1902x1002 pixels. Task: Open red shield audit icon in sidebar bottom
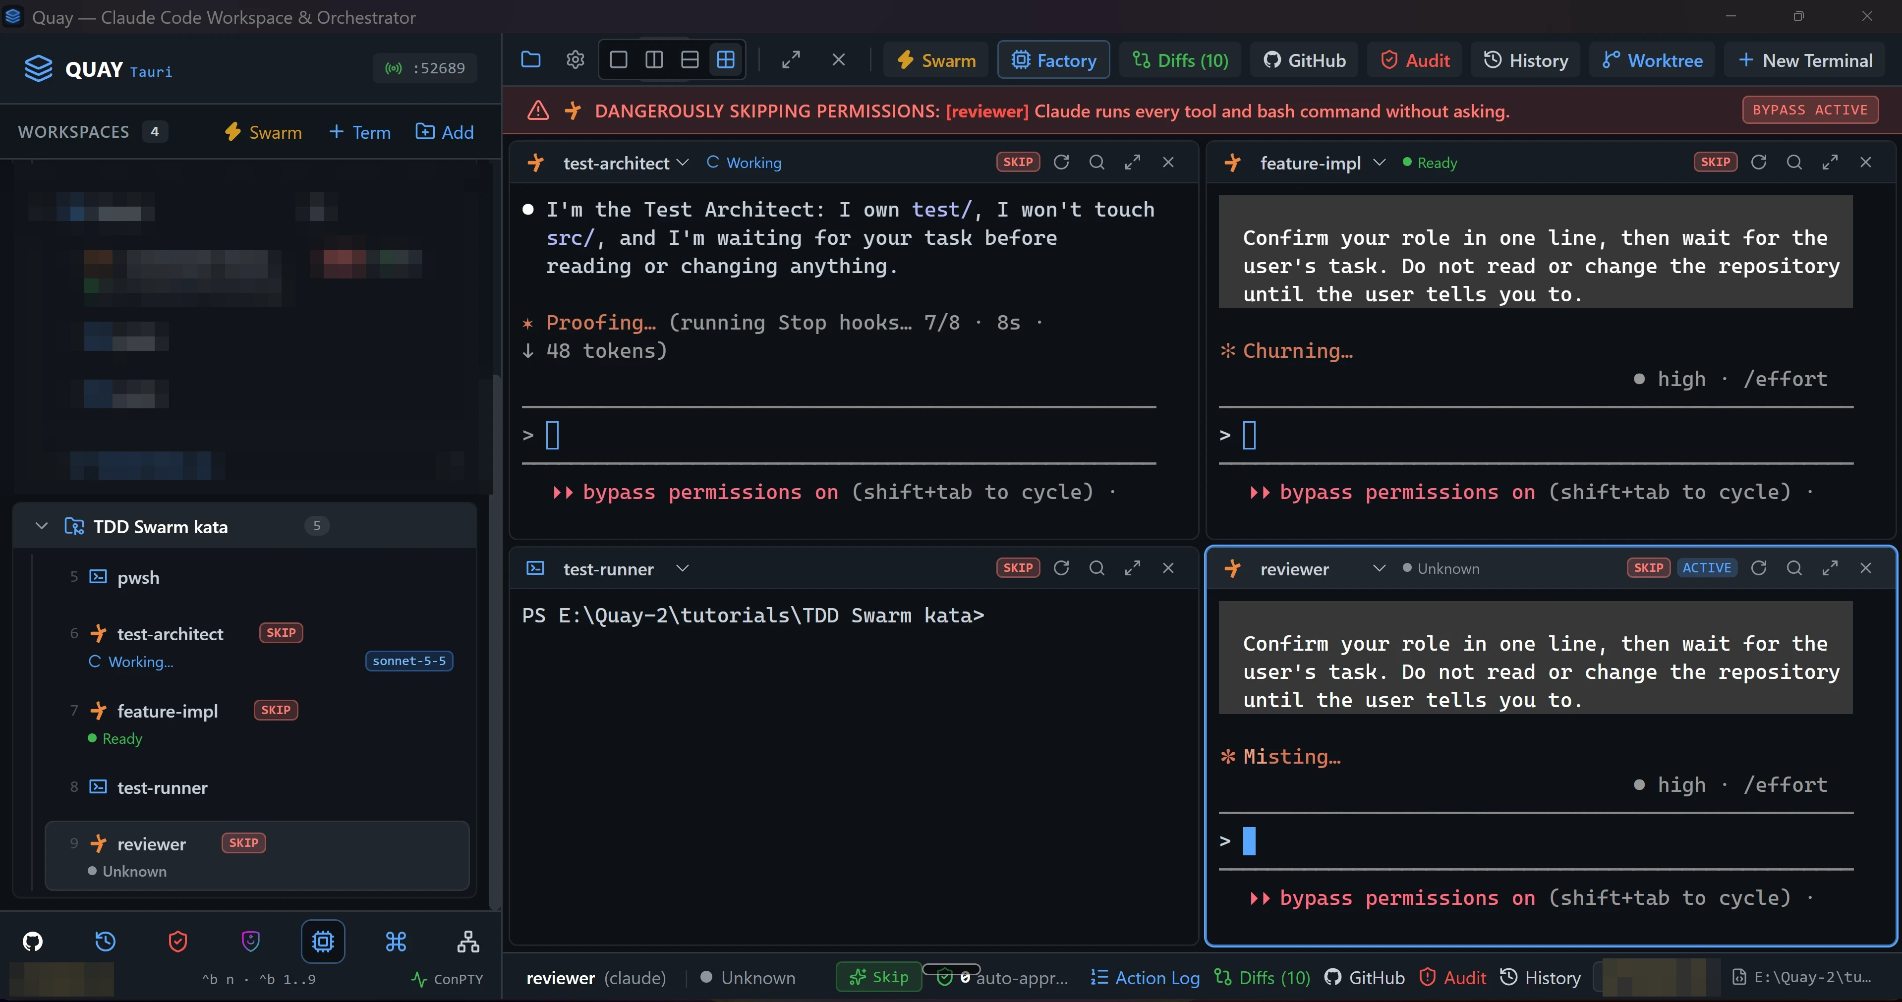(x=178, y=941)
